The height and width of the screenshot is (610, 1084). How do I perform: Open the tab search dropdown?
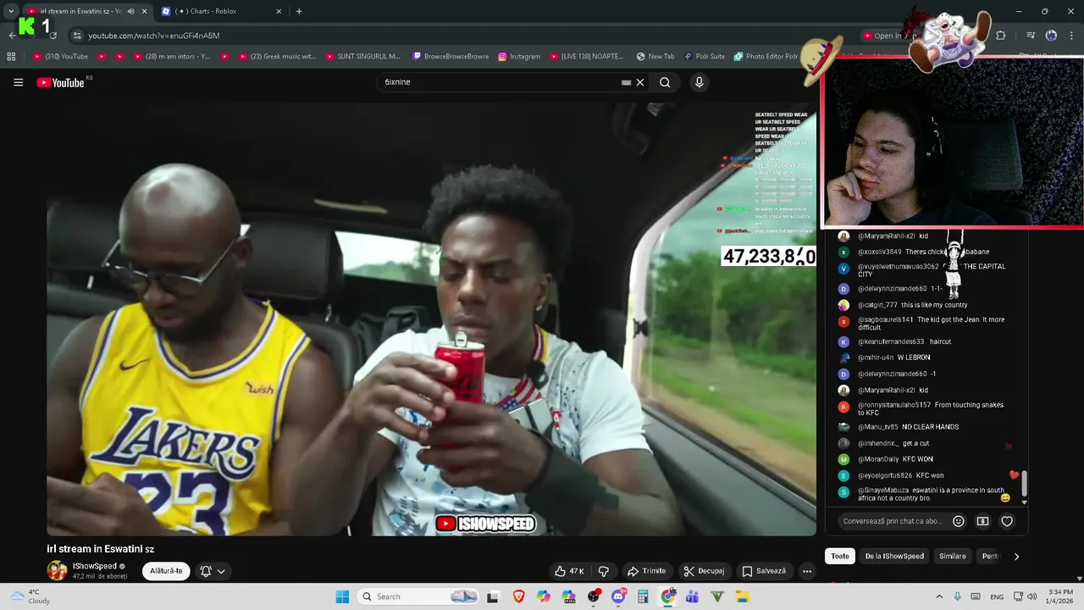pos(11,11)
